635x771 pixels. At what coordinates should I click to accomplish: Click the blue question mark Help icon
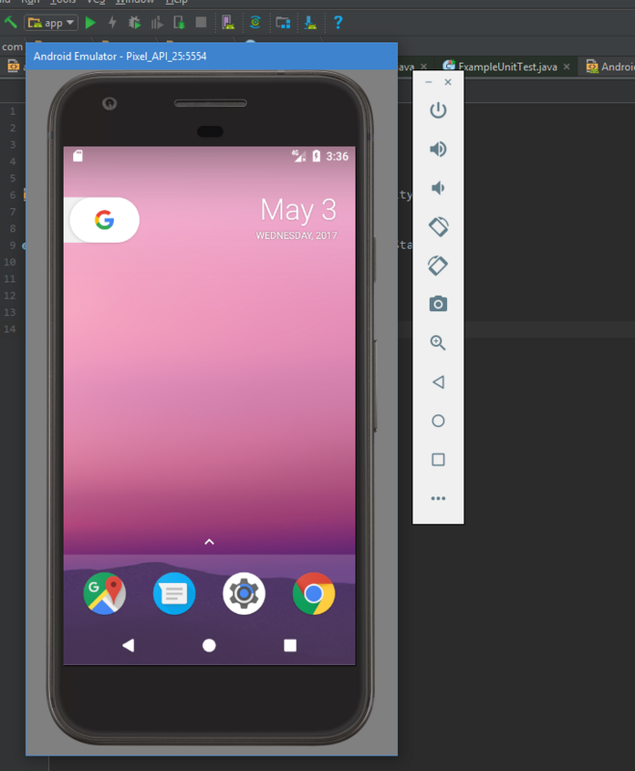tap(338, 22)
